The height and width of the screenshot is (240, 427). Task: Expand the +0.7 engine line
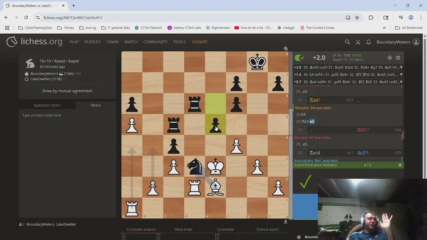click(x=401, y=82)
